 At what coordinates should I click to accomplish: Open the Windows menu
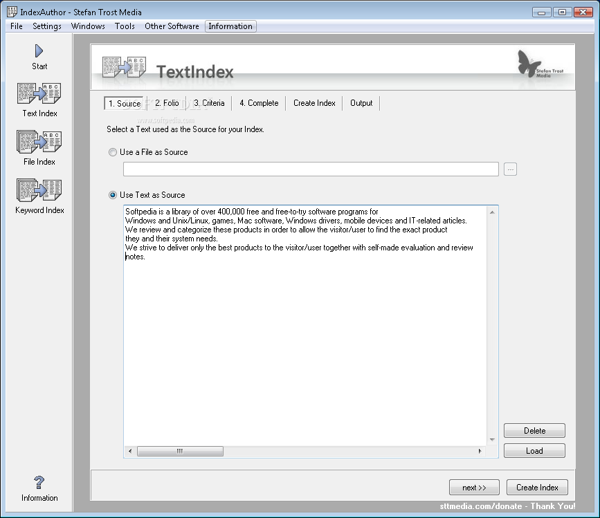click(x=88, y=26)
